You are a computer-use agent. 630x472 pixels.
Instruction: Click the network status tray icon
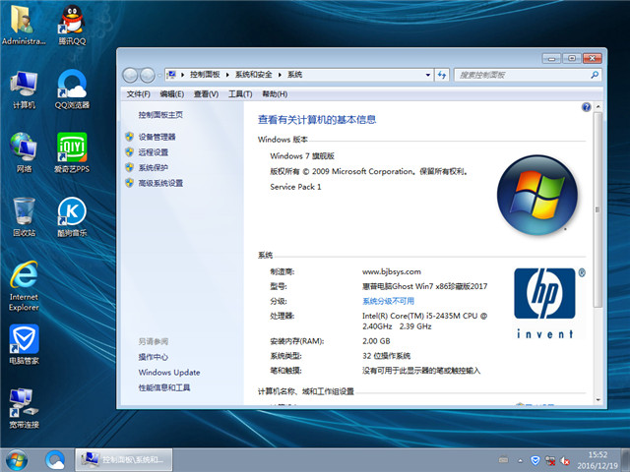tap(550, 461)
